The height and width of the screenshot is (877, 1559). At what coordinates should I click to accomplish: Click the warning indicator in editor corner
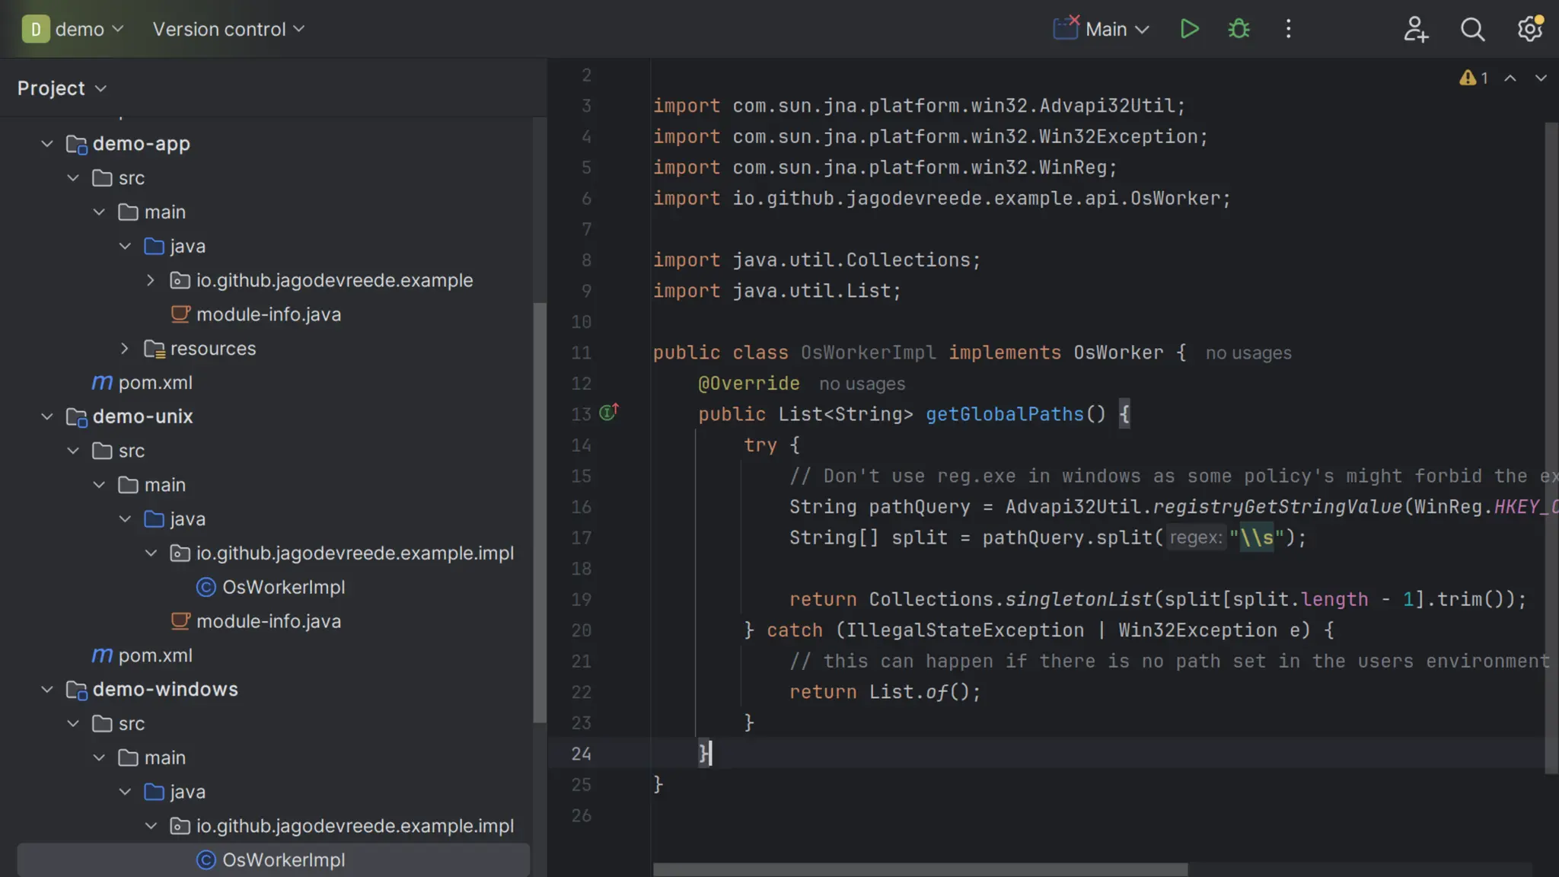[x=1473, y=78]
